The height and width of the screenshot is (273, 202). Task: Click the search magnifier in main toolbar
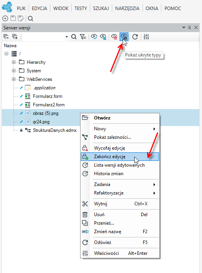click(x=31, y=18)
